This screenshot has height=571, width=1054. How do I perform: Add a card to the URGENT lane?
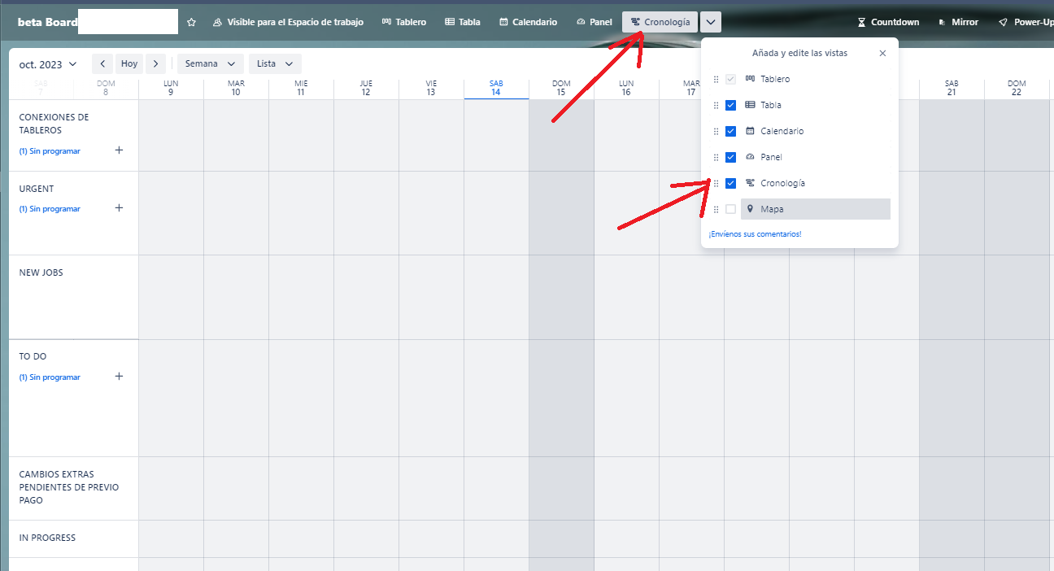point(119,208)
